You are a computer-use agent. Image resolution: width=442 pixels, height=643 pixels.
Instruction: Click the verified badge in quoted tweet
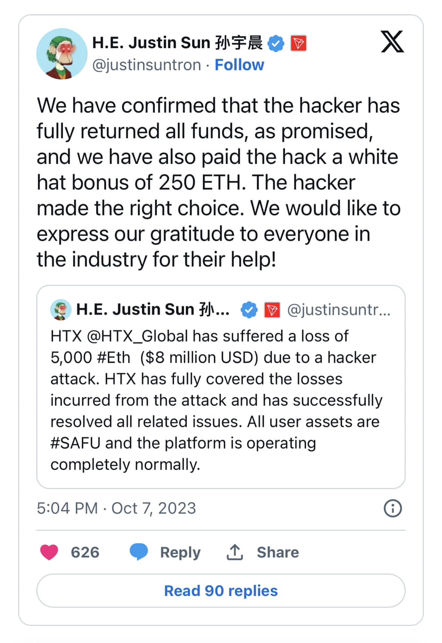[x=250, y=309]
